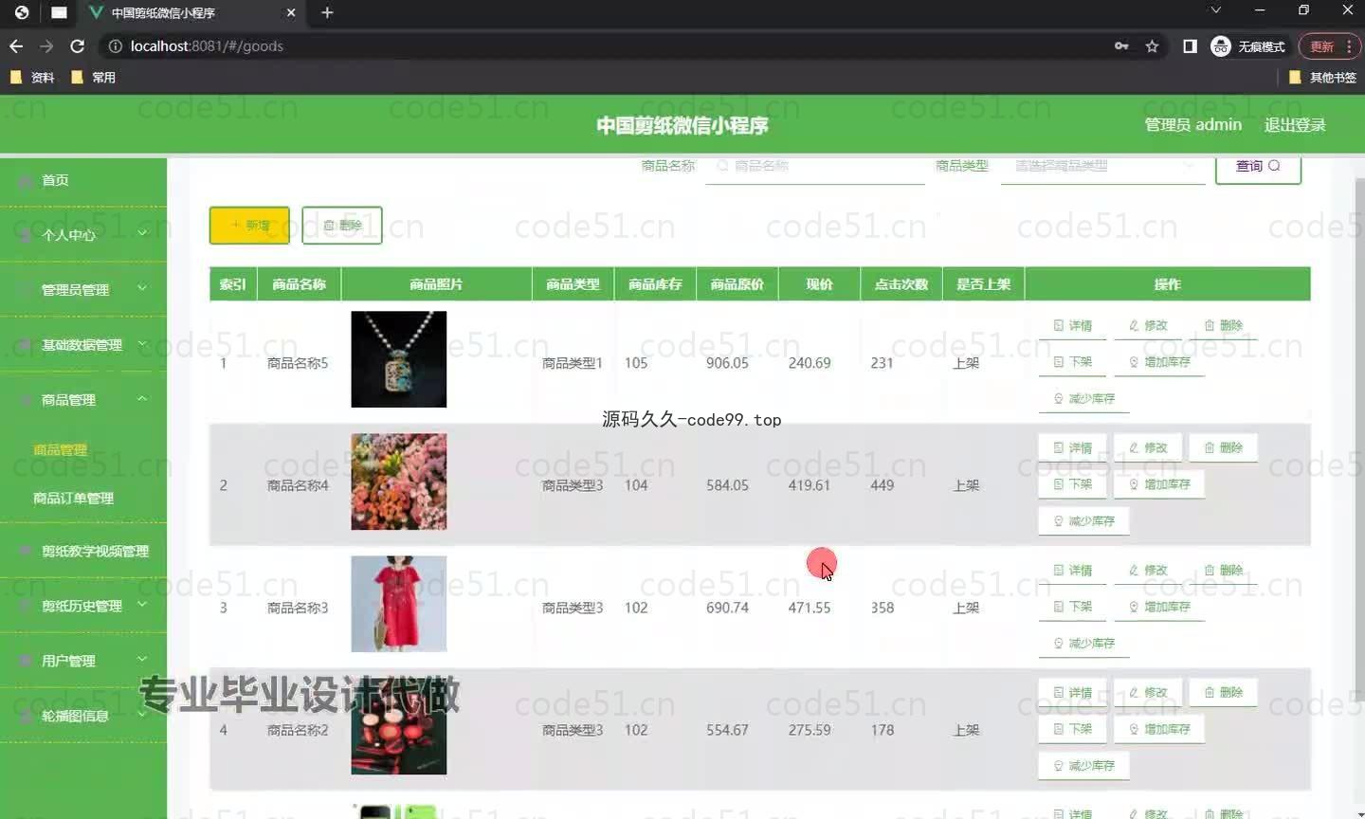Click 下架 for 商品名称4
The height and width of the screenshot is (819, 1365).
[1073, 484]
